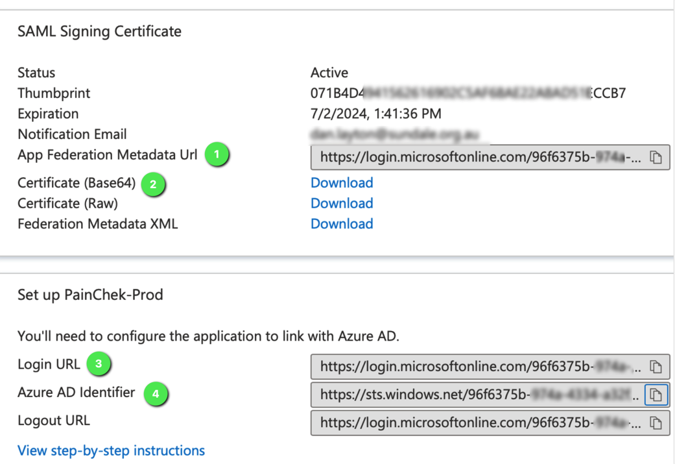
Task: Download the Certificate (Raw)
Action: click(342, 203)
